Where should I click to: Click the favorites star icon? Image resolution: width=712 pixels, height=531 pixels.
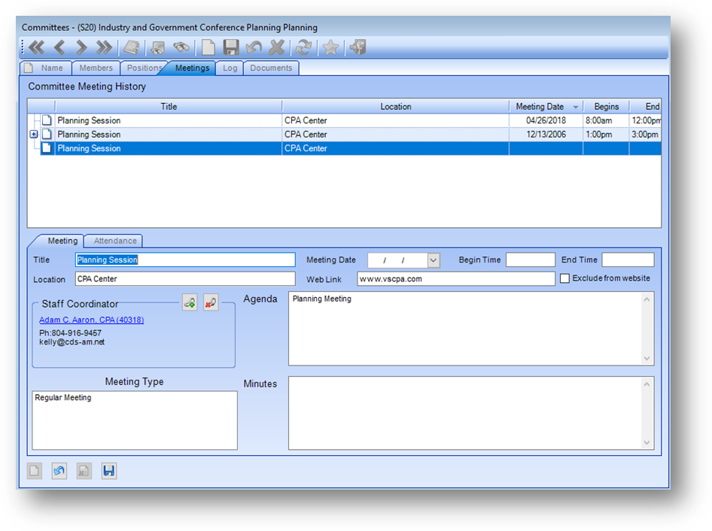330,47
